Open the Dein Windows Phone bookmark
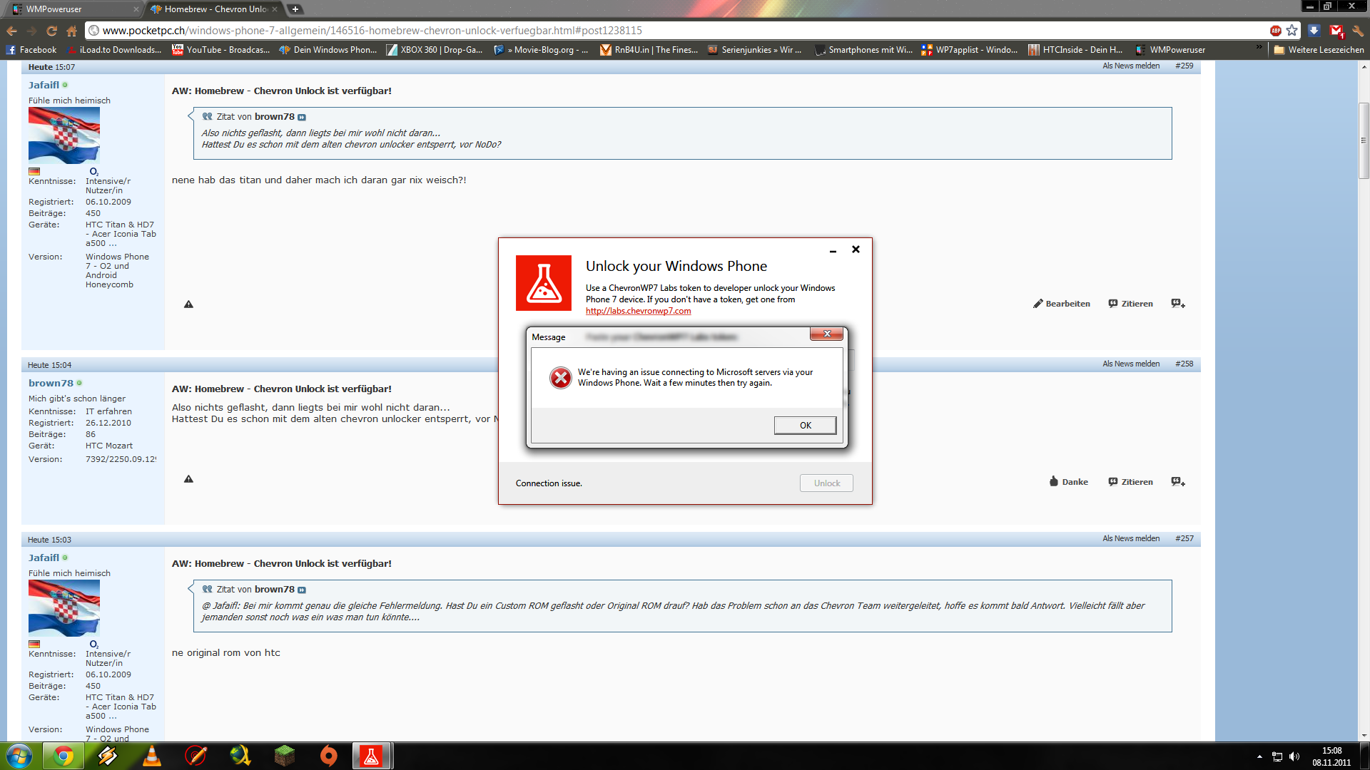The image size is (1370, 770). pyautogui.click(x=328, y=50)
